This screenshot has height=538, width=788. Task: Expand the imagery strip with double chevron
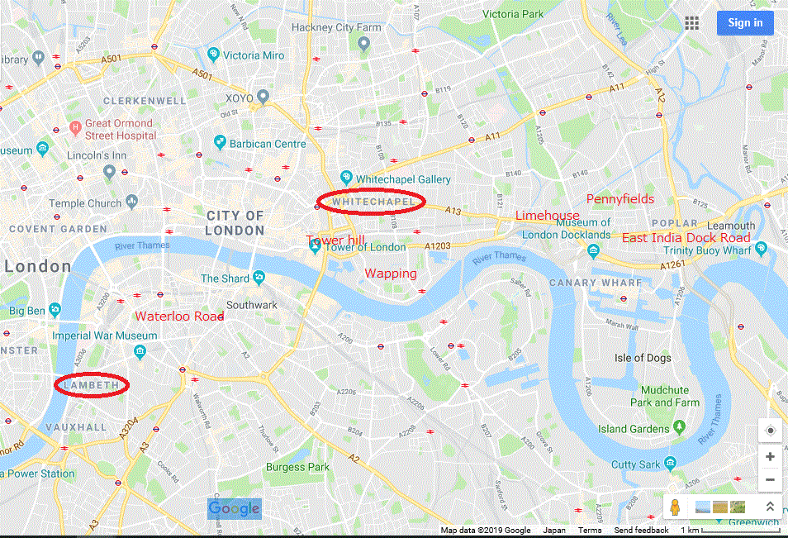pyautogui.click(x=769, y=507)
